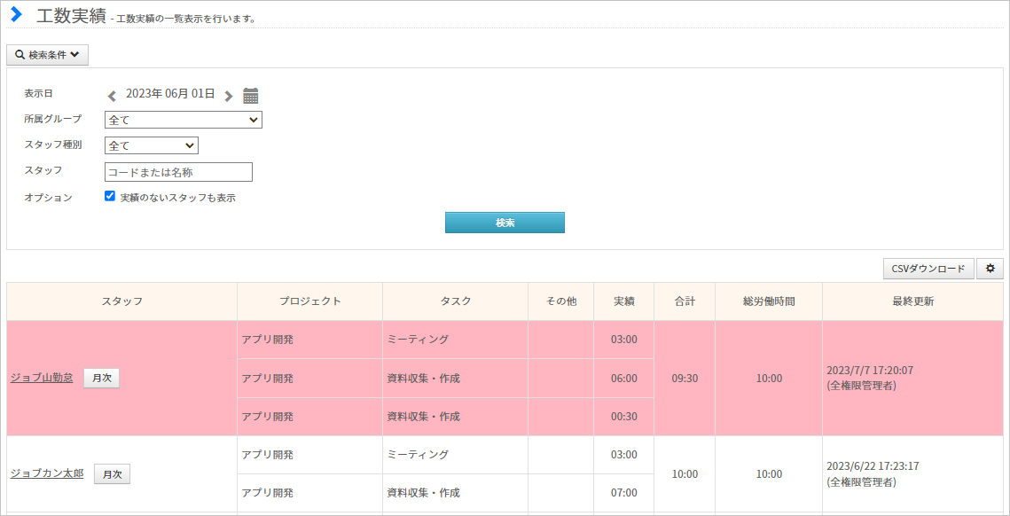This screenshot has width=1010, height=516.
Task: Open ジョブ山勤怠 staff link
Action: 42,378
